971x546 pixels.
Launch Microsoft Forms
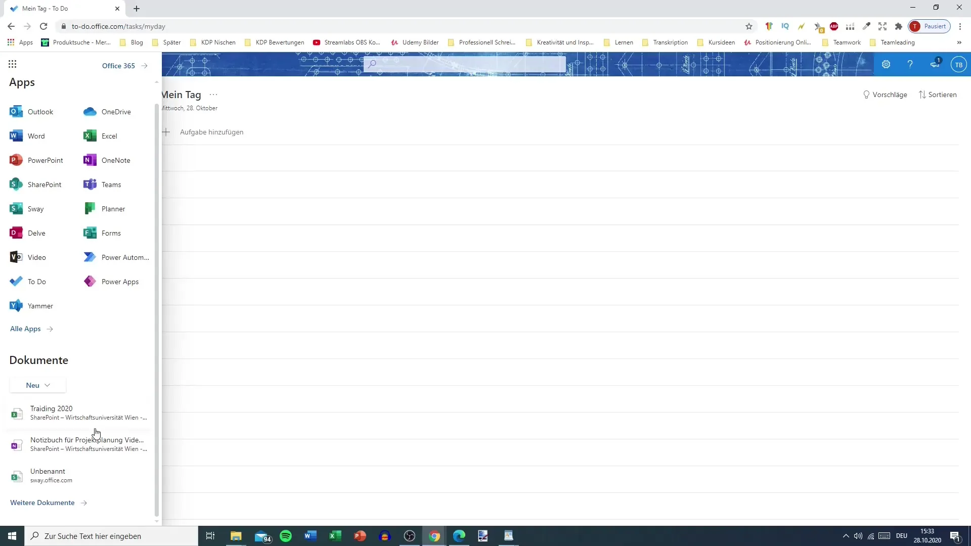pyautogui.click(x=102, y=233)
